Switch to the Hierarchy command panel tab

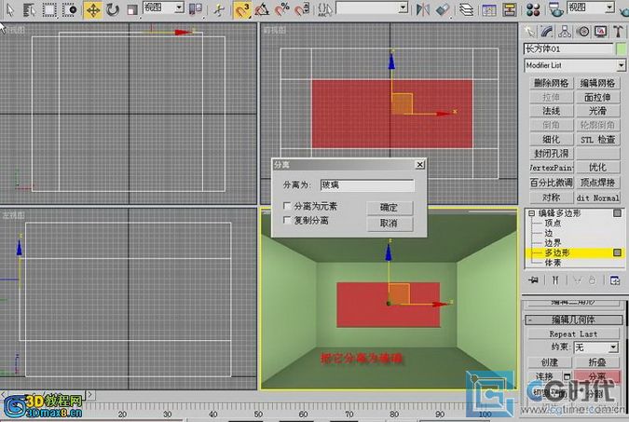pyautogui.click(x=565, y=32)
